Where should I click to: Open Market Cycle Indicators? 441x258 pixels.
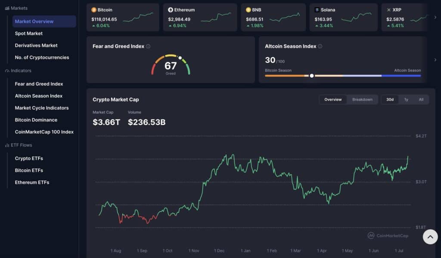pyautogui.click(x=42, y=108)
